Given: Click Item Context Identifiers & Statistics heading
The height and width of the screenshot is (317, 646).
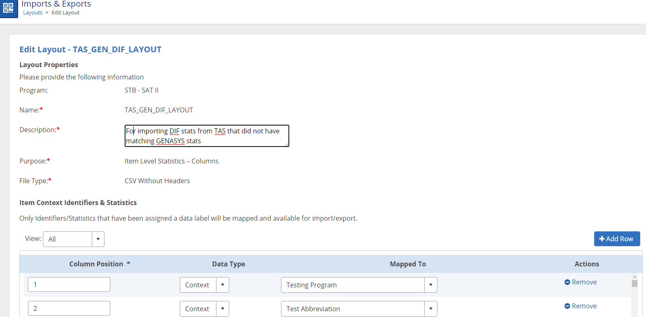Looking at the screenshot, I should (x=78, y=203).
